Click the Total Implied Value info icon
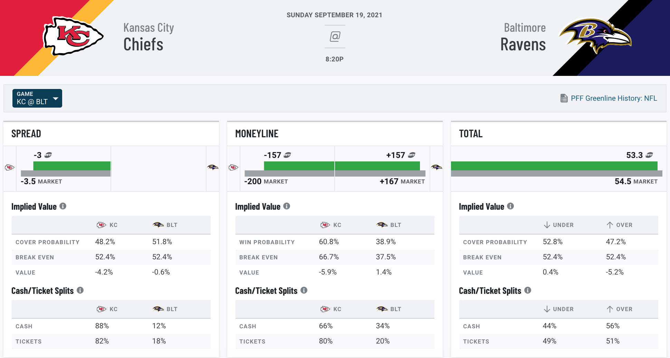Image resolution: width=670 pixels, height=358 pixels. (510, 206)
